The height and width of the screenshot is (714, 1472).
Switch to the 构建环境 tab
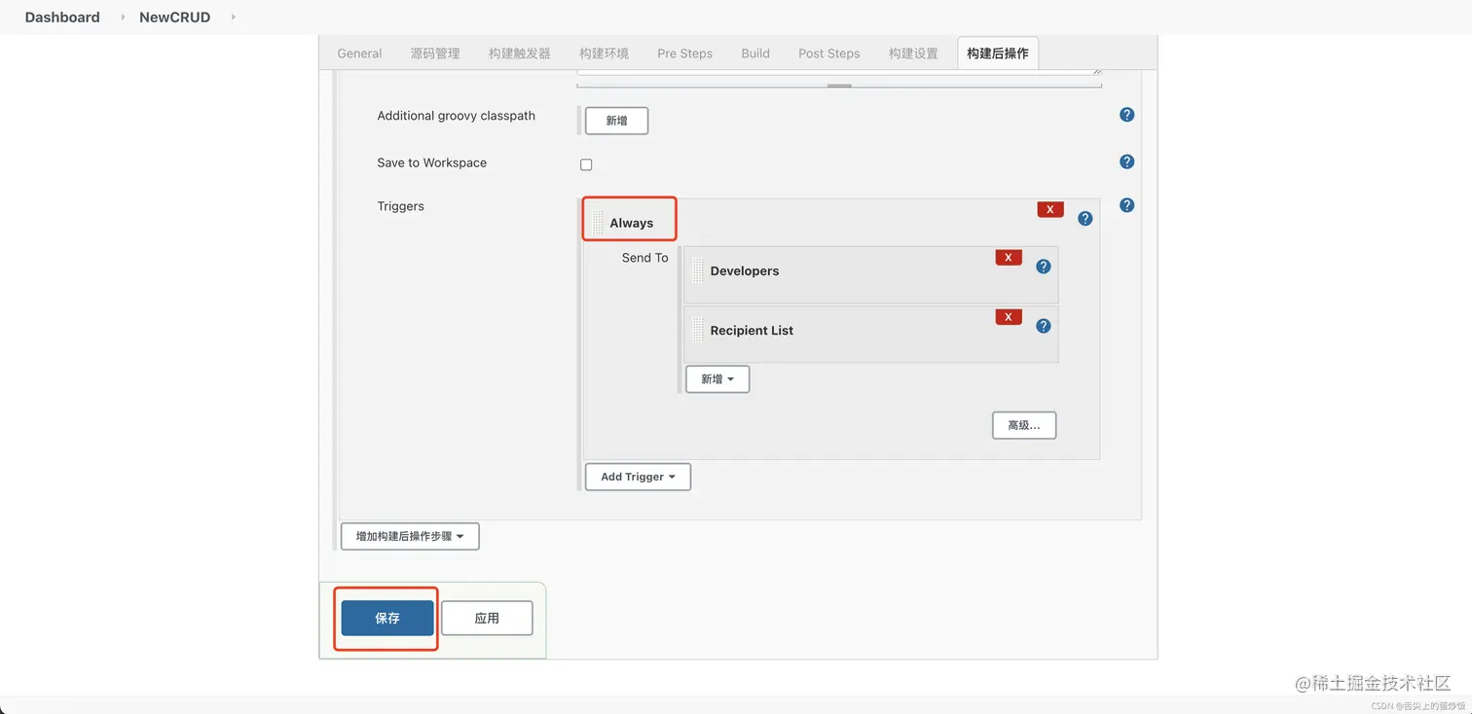[x=604, y=54]
